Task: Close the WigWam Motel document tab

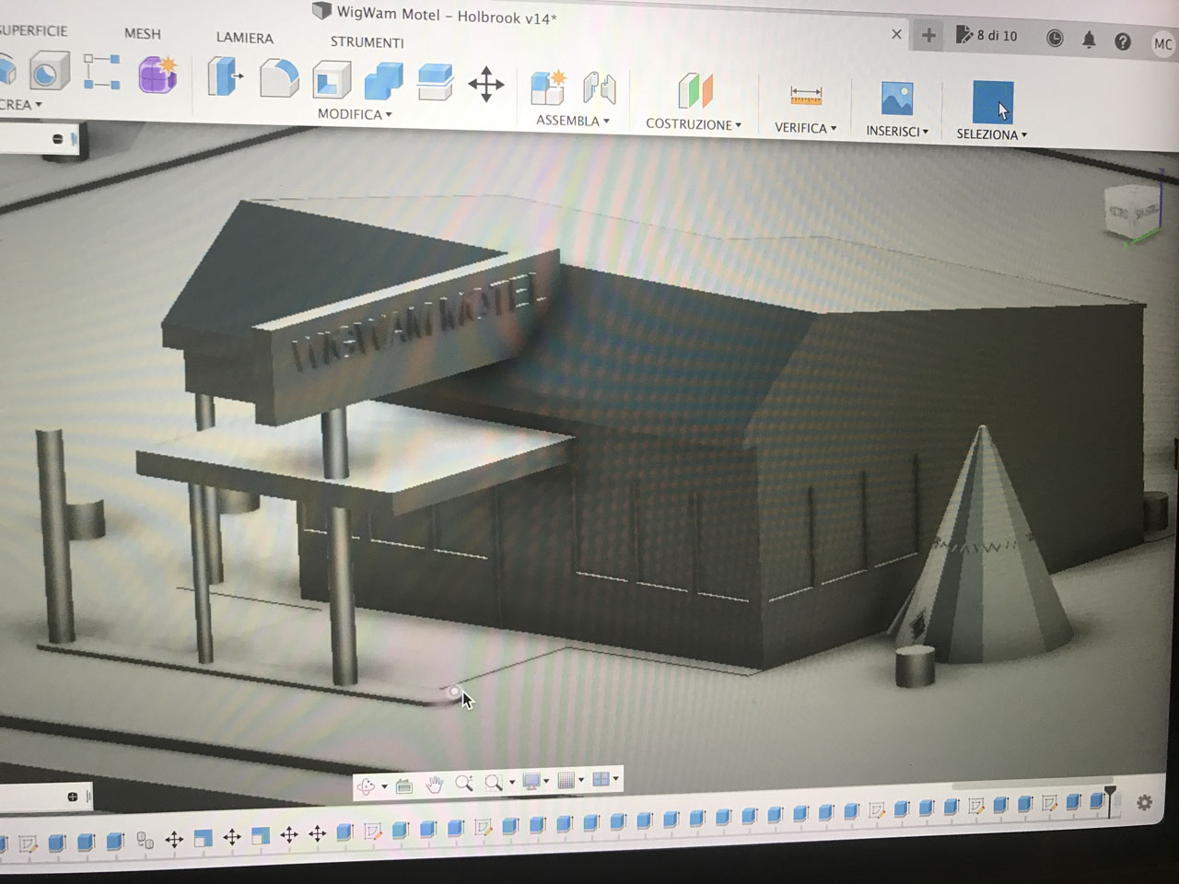Action: [x=896, y=34]
